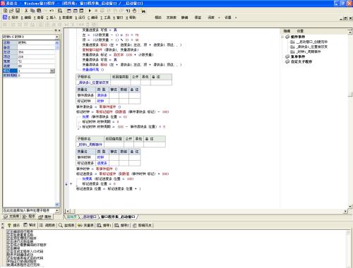This screenshot has width=353, height=268.
Task: Click the 支持库 toolbar button at top
Action: click(x=172, y=18)
